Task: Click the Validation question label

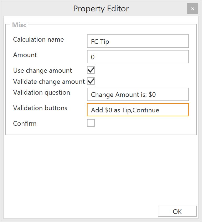Action: pyautogui.click(x=41, y=93)
